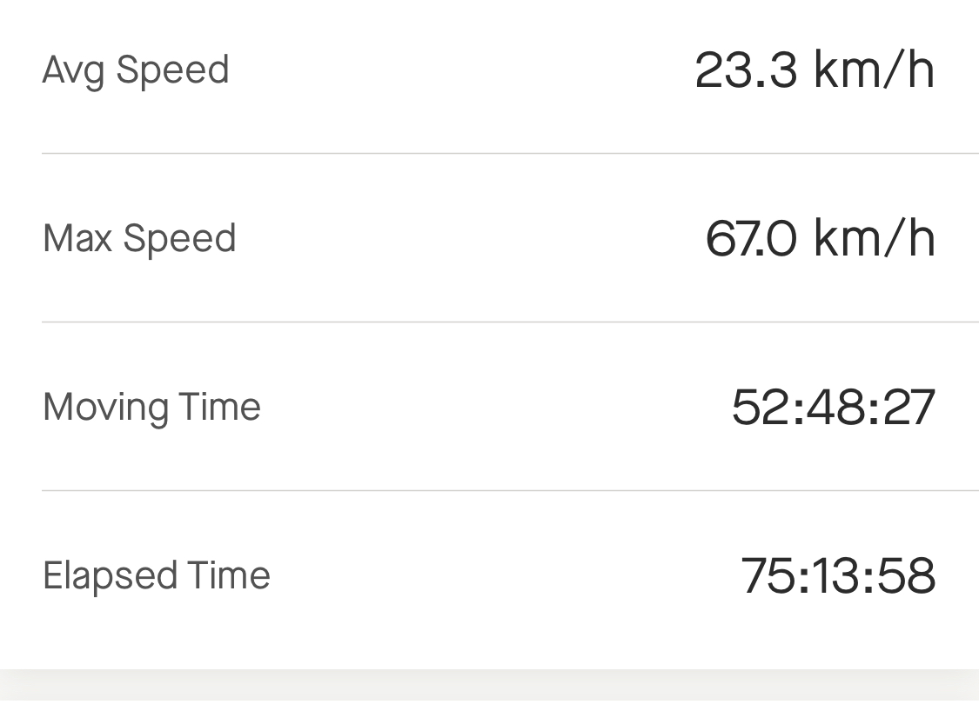Image resolution: width=979 pixels, height=704 pixels.
Task: Click the word Speed in Max Speed
Action: coord(180,240)
